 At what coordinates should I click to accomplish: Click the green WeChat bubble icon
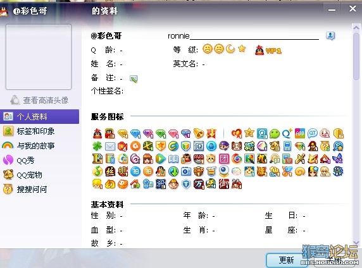coord(275,133)
